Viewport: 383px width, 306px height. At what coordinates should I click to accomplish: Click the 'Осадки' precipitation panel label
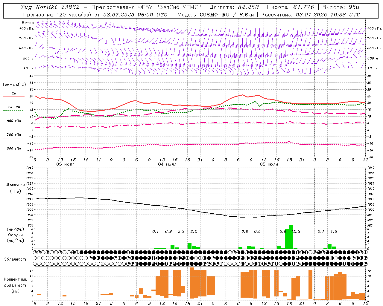(x=16, y=235)
